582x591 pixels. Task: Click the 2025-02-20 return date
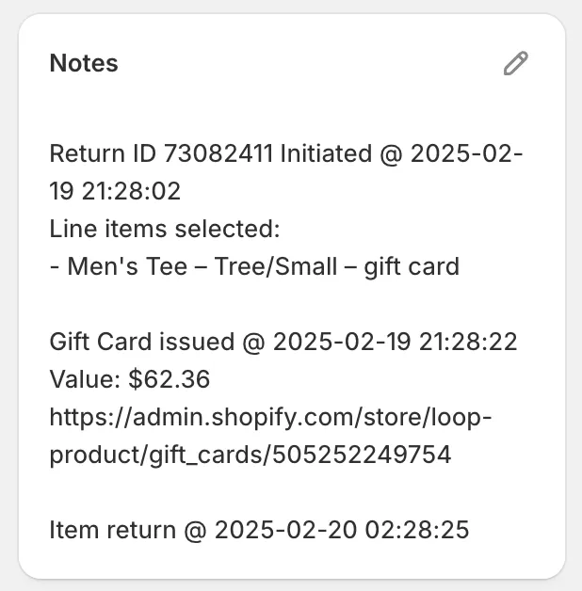click(285, 530)
